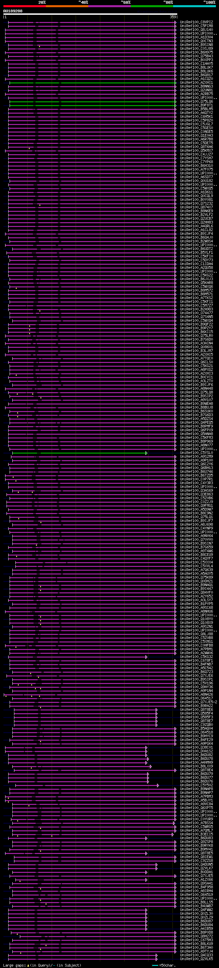Viewport: 219px width, 968px height.
Task: Select the UniRef100_Q0U182 label
Action: [x=196, y=181]
